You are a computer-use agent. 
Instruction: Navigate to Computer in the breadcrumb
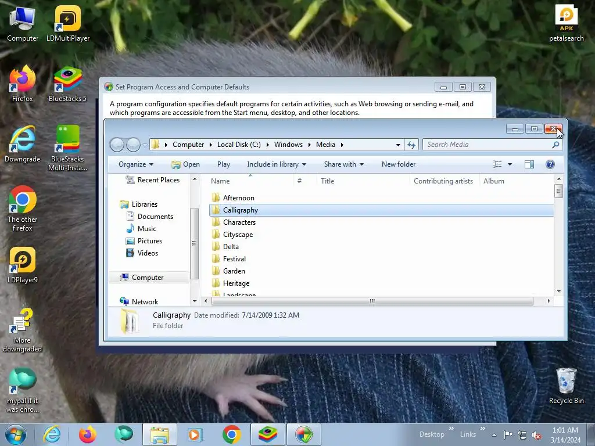coord(188,145)
